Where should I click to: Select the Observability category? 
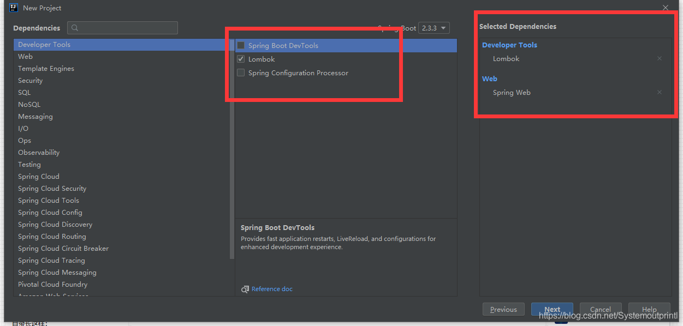point(122,153)
